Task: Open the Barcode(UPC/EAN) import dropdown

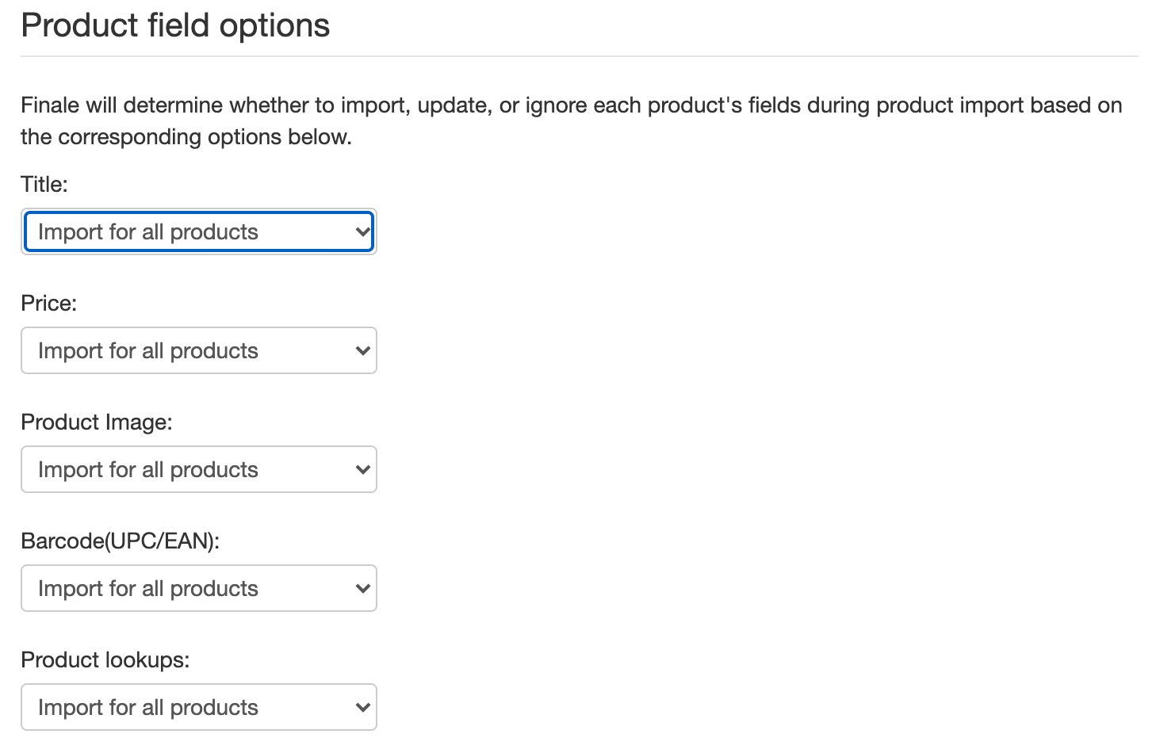Action: [198, 588]
